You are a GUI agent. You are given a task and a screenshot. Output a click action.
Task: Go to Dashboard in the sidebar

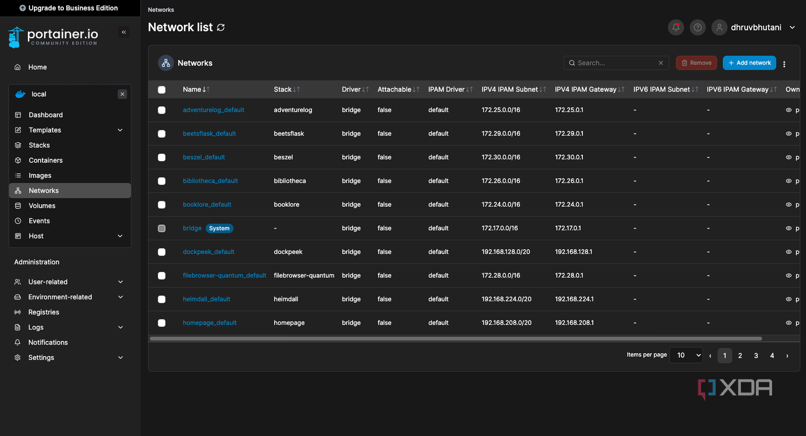coord(70,115)
